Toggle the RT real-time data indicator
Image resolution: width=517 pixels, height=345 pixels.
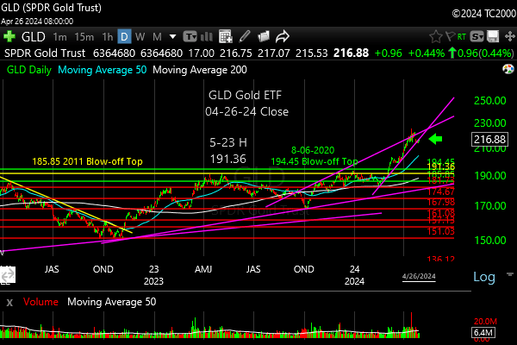[462, 37]
